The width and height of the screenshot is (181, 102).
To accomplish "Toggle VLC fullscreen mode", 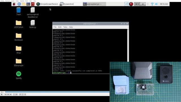I will point(14,94).
